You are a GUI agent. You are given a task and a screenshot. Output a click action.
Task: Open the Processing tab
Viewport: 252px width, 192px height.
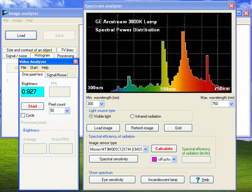66,56
